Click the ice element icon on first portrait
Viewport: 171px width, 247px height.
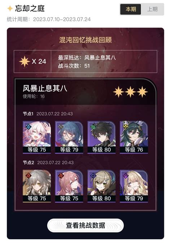tap(28, 127)
